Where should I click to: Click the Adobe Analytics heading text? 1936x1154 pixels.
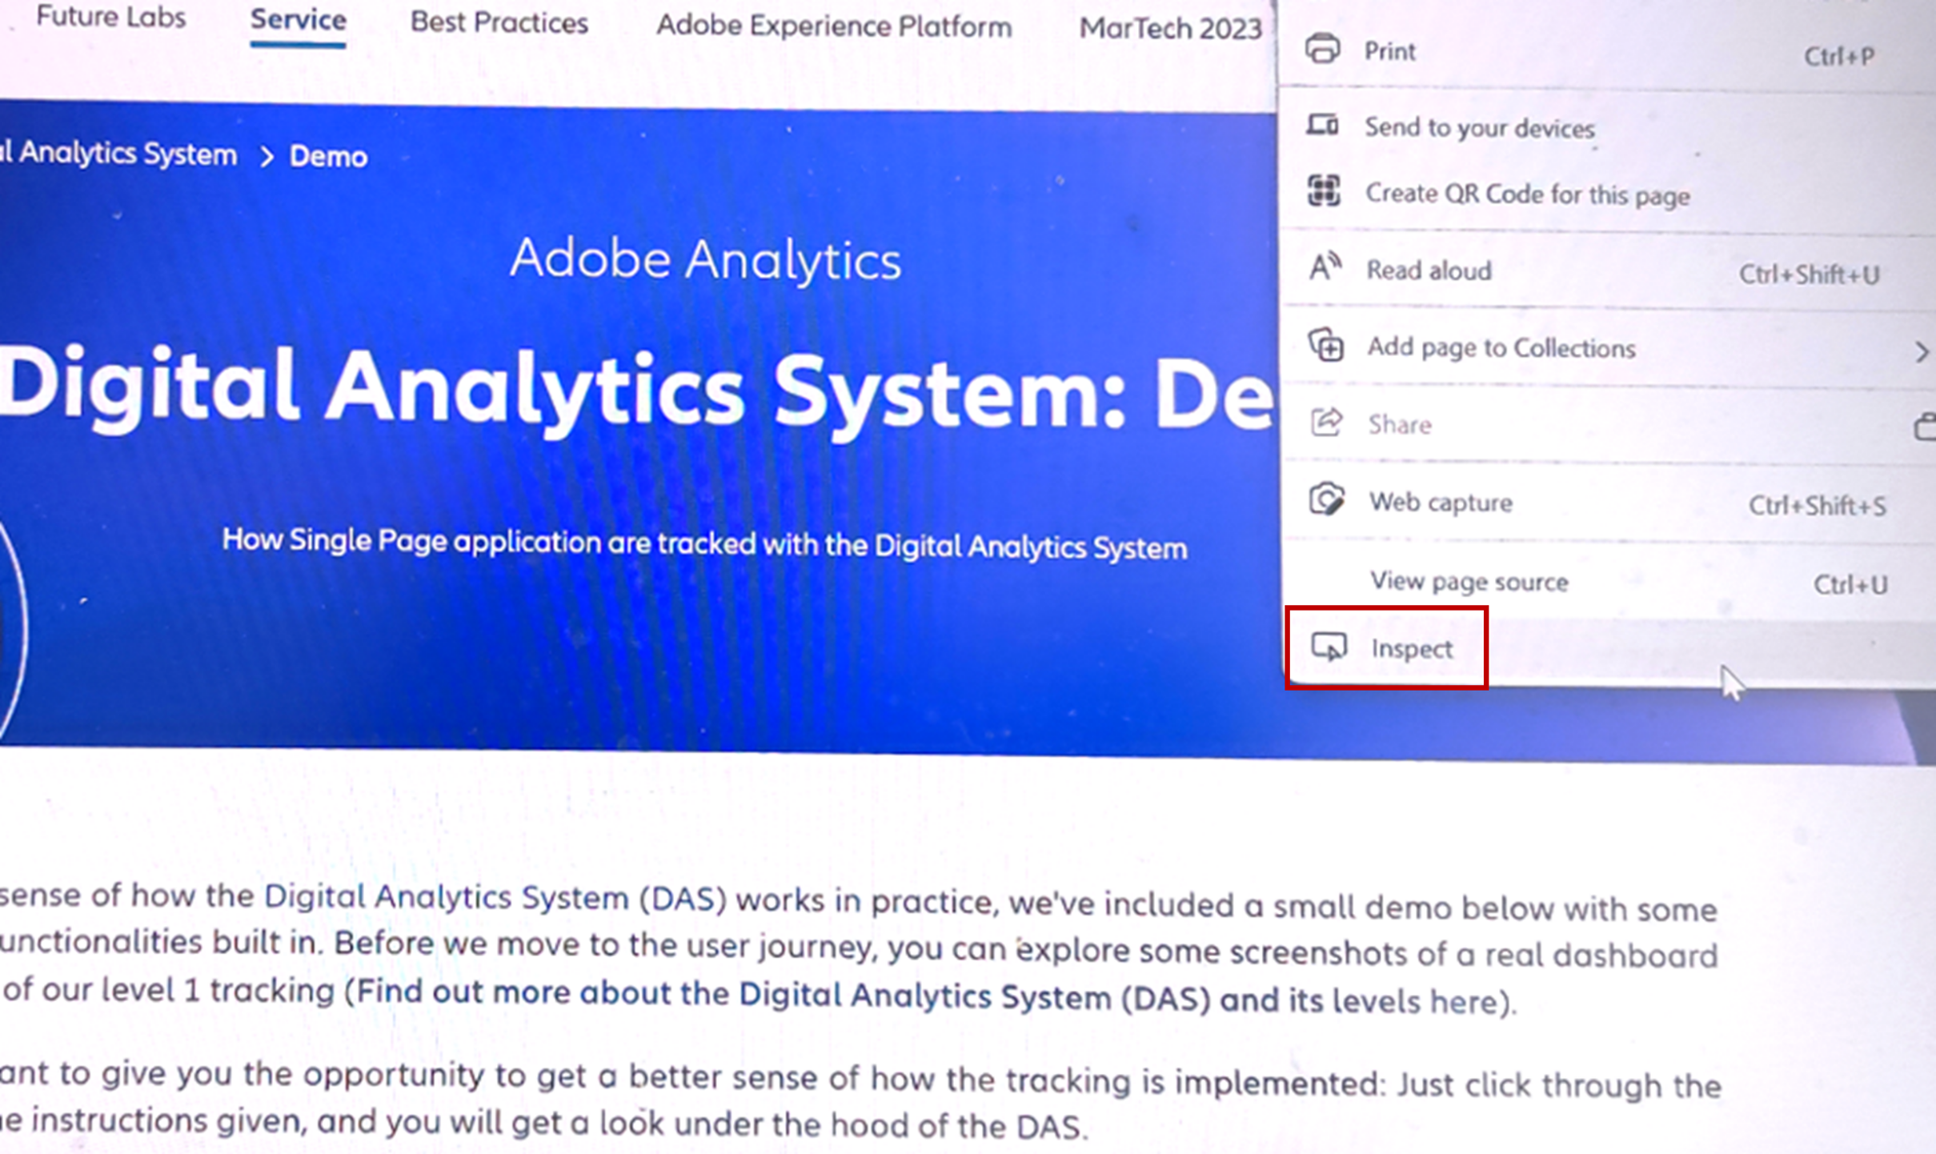point(705,259)
